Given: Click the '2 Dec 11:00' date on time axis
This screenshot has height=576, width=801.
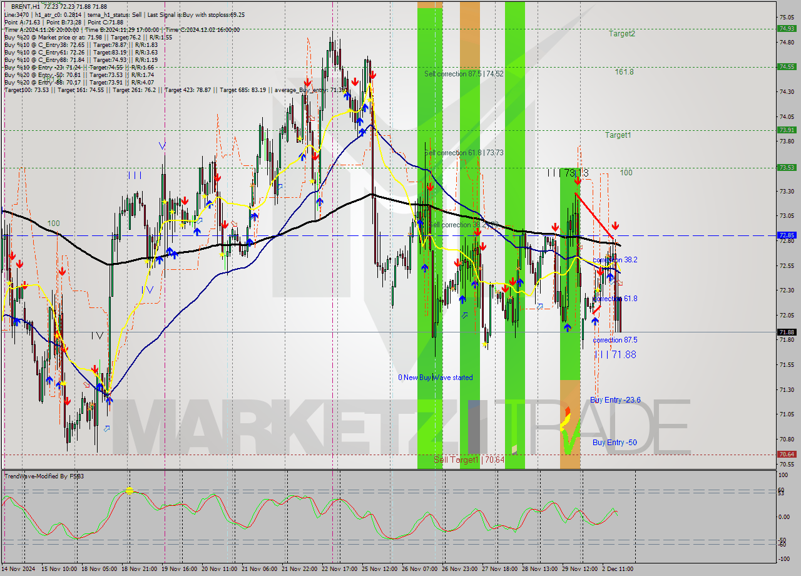Looking at the screenshot, I should 618,569.
